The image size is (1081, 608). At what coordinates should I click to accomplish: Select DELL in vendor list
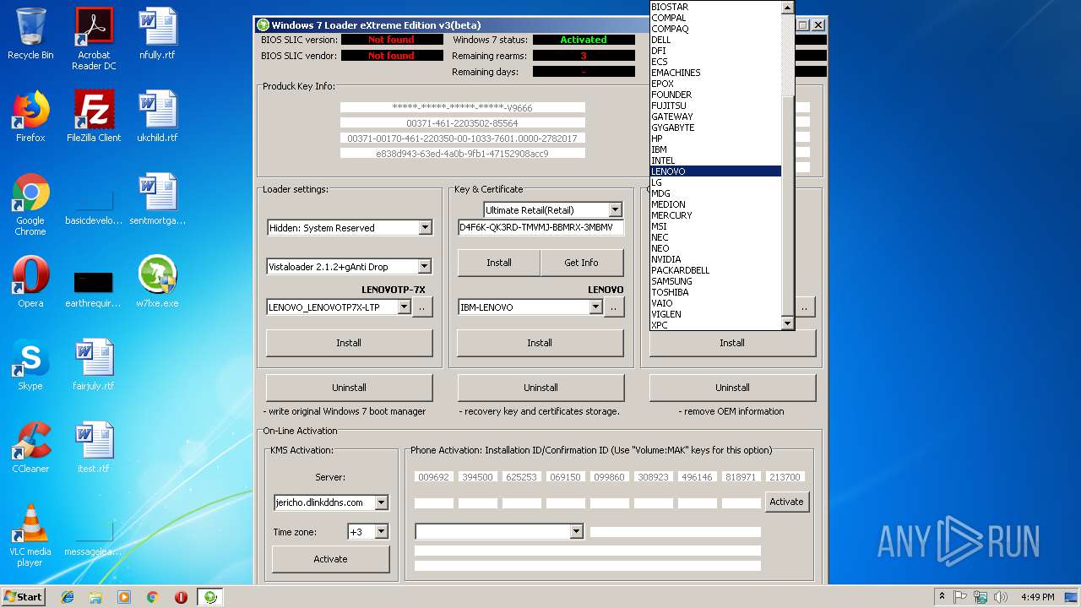(x=715, y=40)
